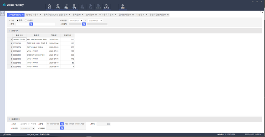Click the 거래처 search magnifier in filter area
Screen dimensions: 265x137
tap(84, 24)
